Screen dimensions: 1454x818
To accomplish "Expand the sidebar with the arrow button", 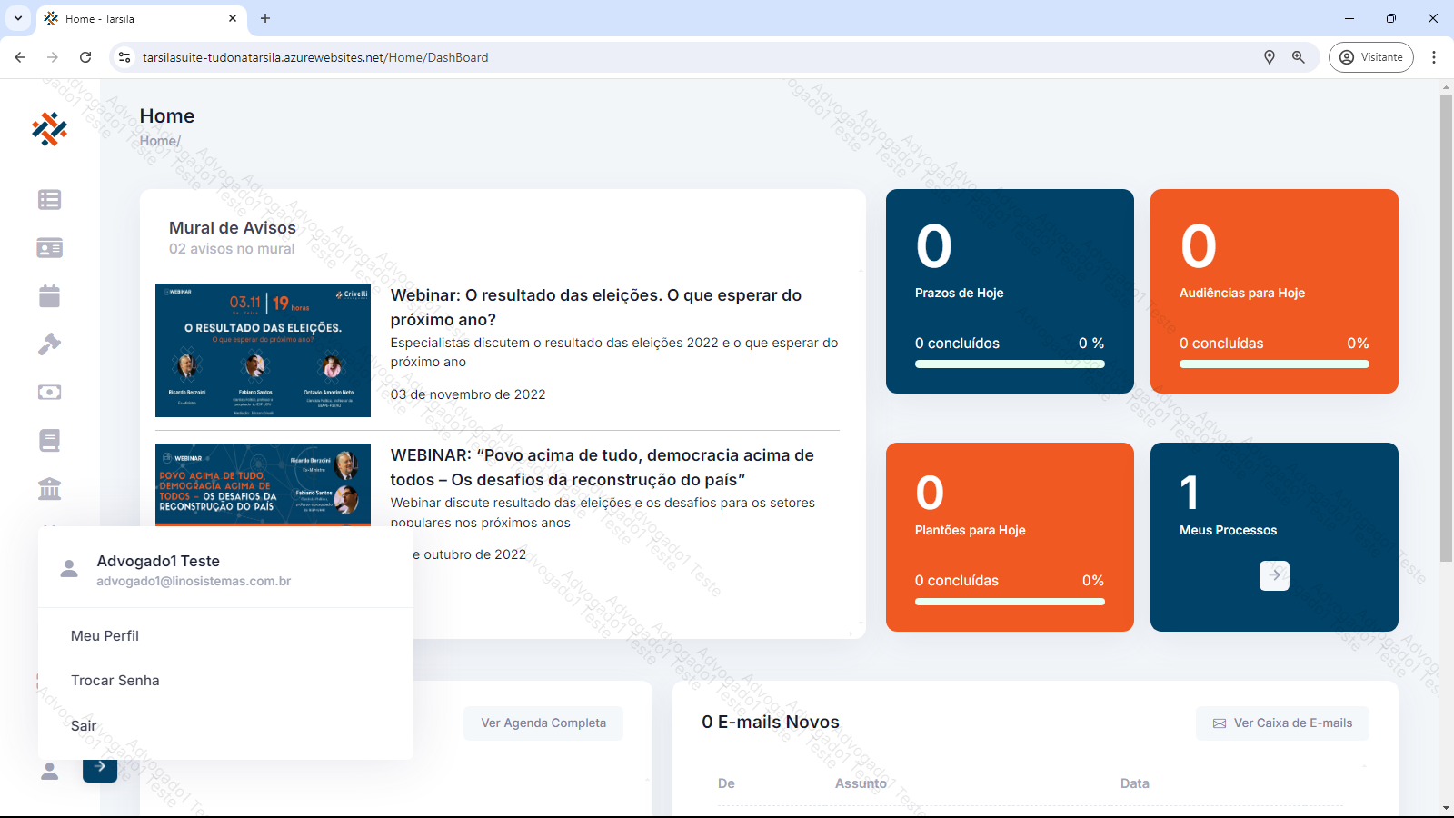I will click(x=100, y=768).
